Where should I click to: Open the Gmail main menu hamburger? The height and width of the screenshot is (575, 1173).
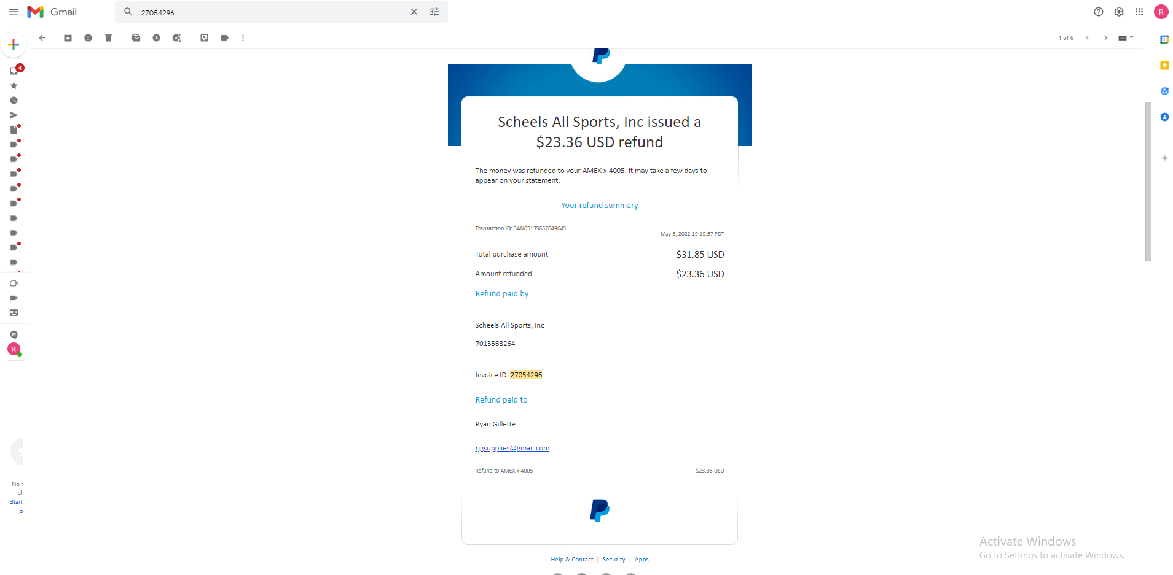14,12
